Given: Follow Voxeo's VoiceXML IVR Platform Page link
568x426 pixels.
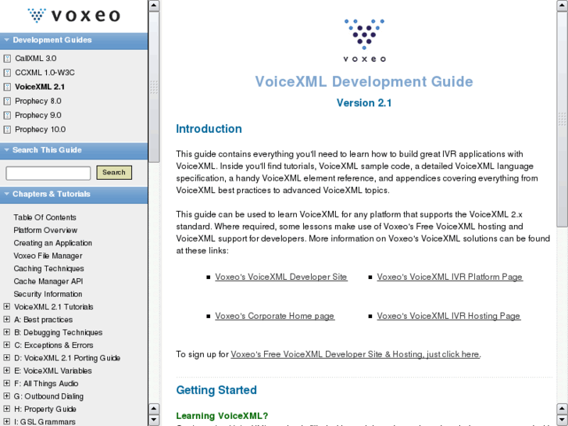Looking at the screenshot, I should [449, 277].
